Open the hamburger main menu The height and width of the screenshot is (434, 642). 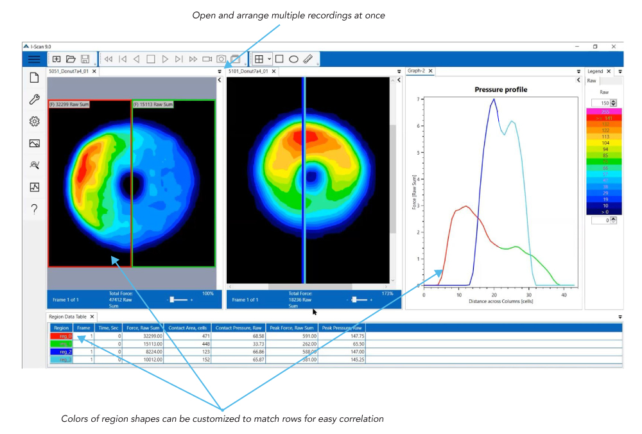pos(34,58)
